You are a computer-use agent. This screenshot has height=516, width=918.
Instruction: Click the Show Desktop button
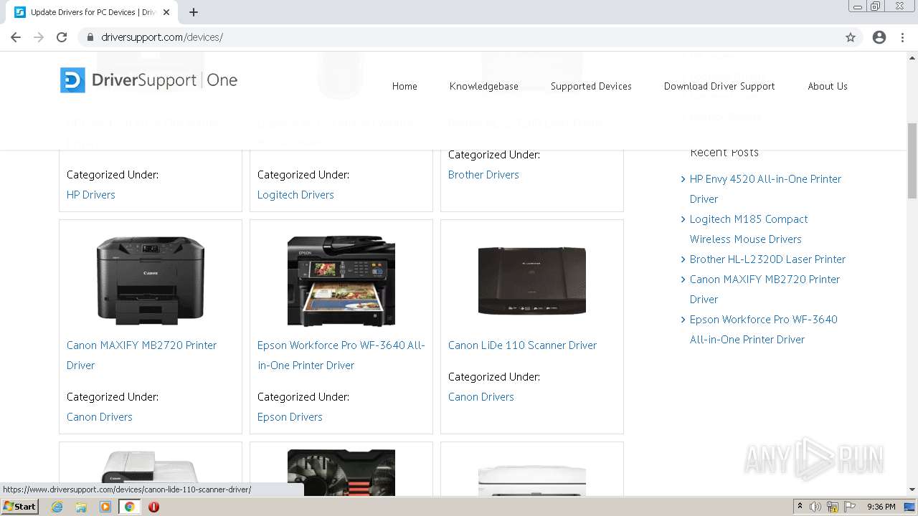(x=911, y=507)
